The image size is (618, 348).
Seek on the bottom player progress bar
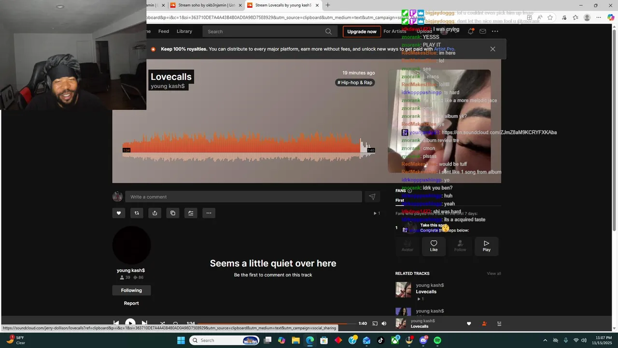pos(277,323)
